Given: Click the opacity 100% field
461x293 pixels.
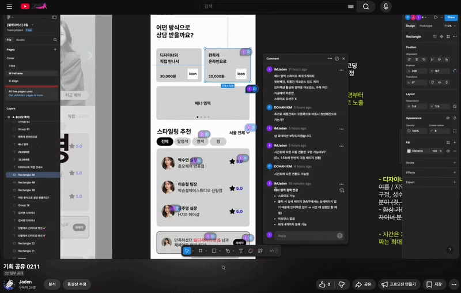Looking at the screenshot, I should pyautogui.click(x=416, y=131).
